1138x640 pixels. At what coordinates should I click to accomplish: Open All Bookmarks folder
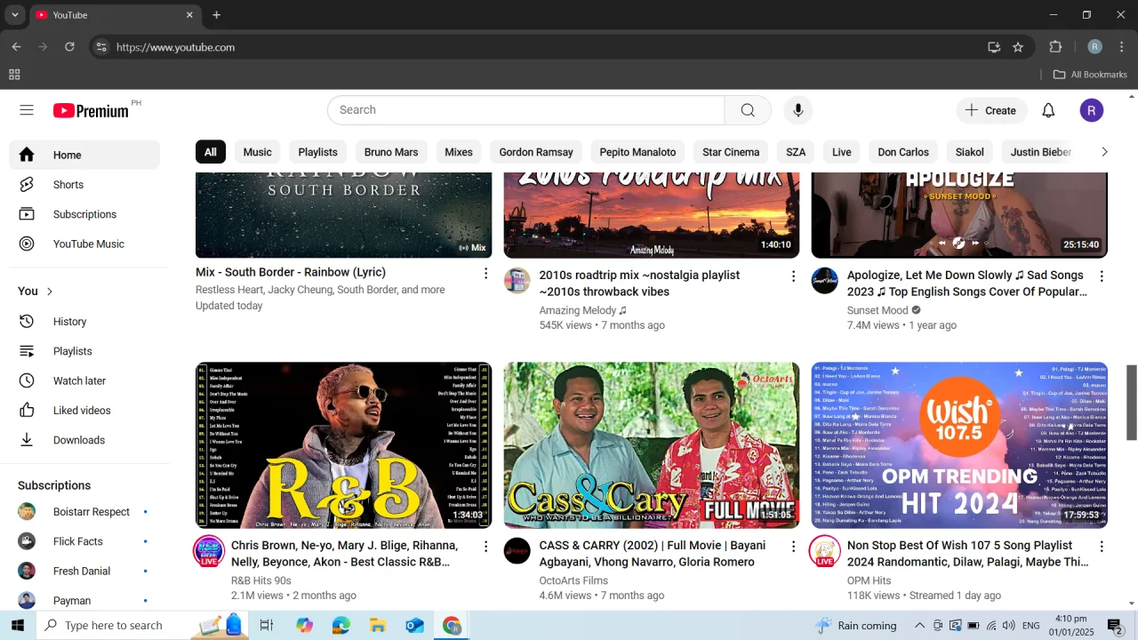pyautogui.click(x=1090, y=75)
